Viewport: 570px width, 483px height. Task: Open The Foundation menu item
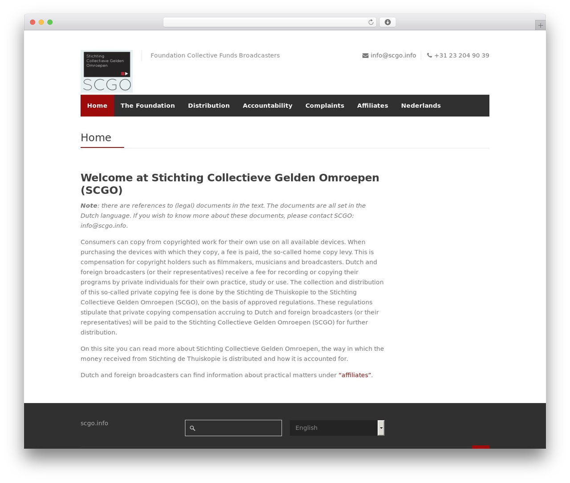(147, 106)
